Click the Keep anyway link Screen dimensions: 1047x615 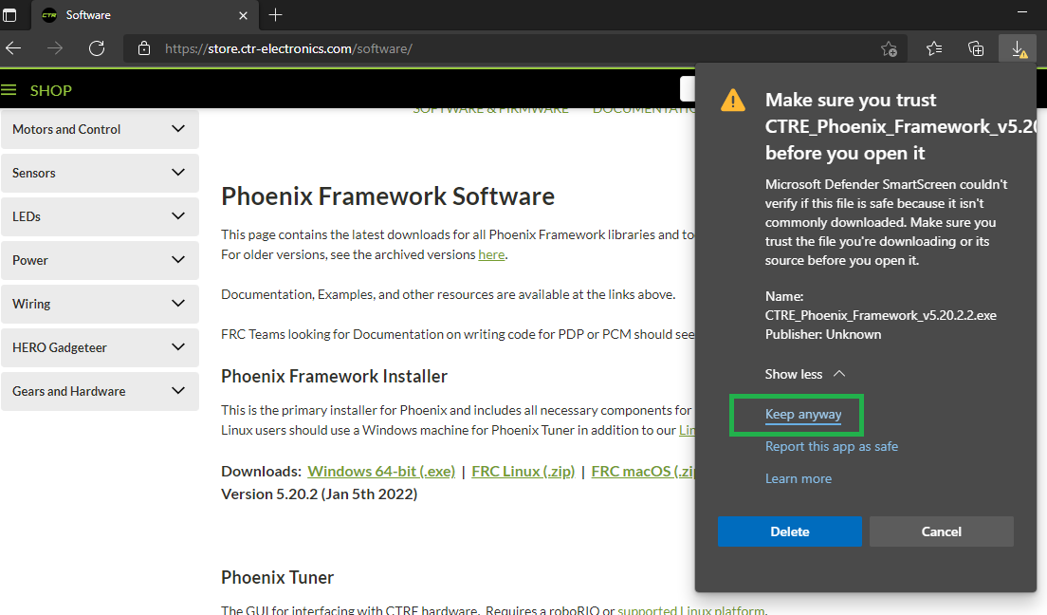point(803,414)
